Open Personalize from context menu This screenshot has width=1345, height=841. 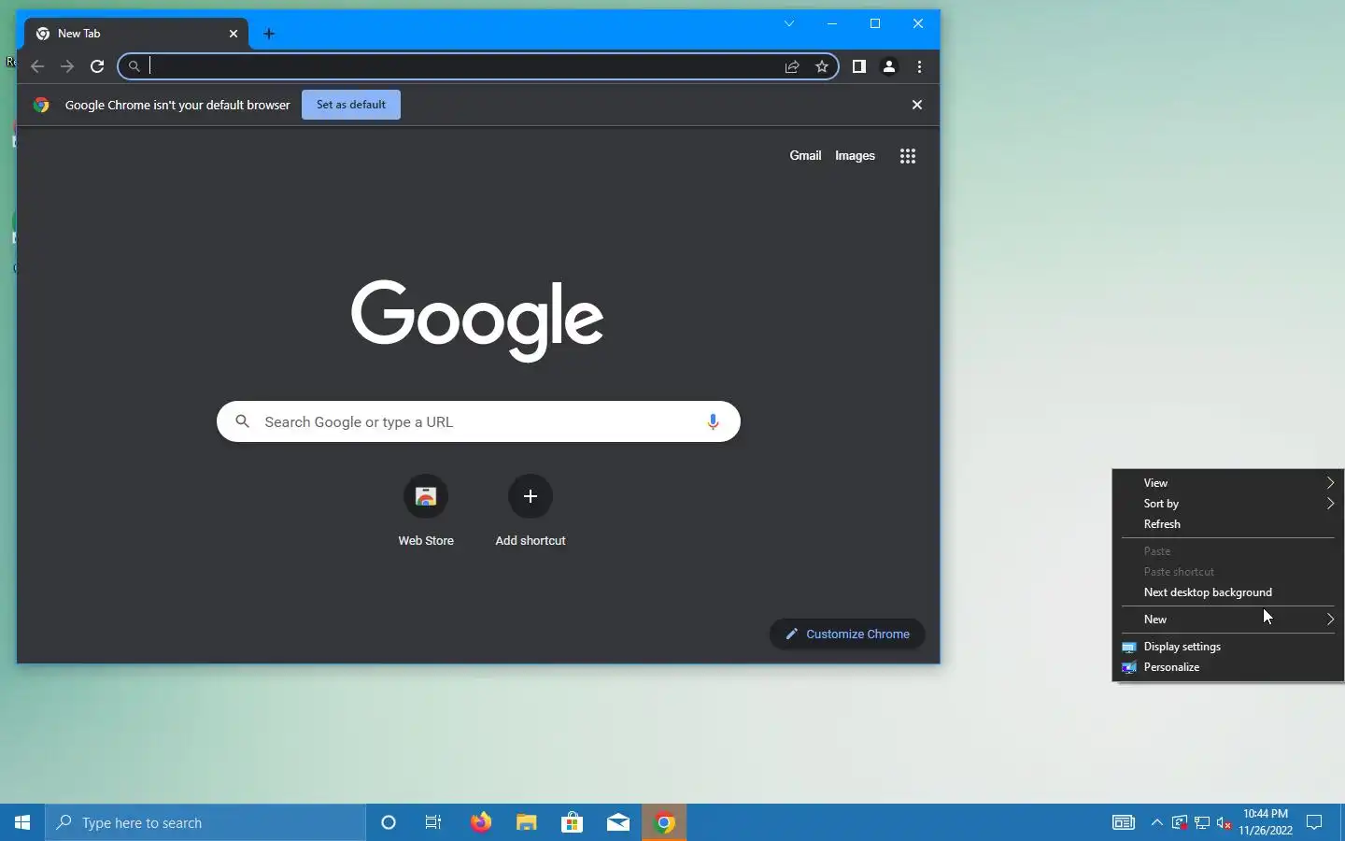1228,667
